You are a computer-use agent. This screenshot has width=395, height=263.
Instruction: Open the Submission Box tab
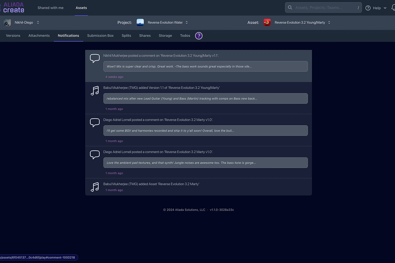tap(100, 36)
